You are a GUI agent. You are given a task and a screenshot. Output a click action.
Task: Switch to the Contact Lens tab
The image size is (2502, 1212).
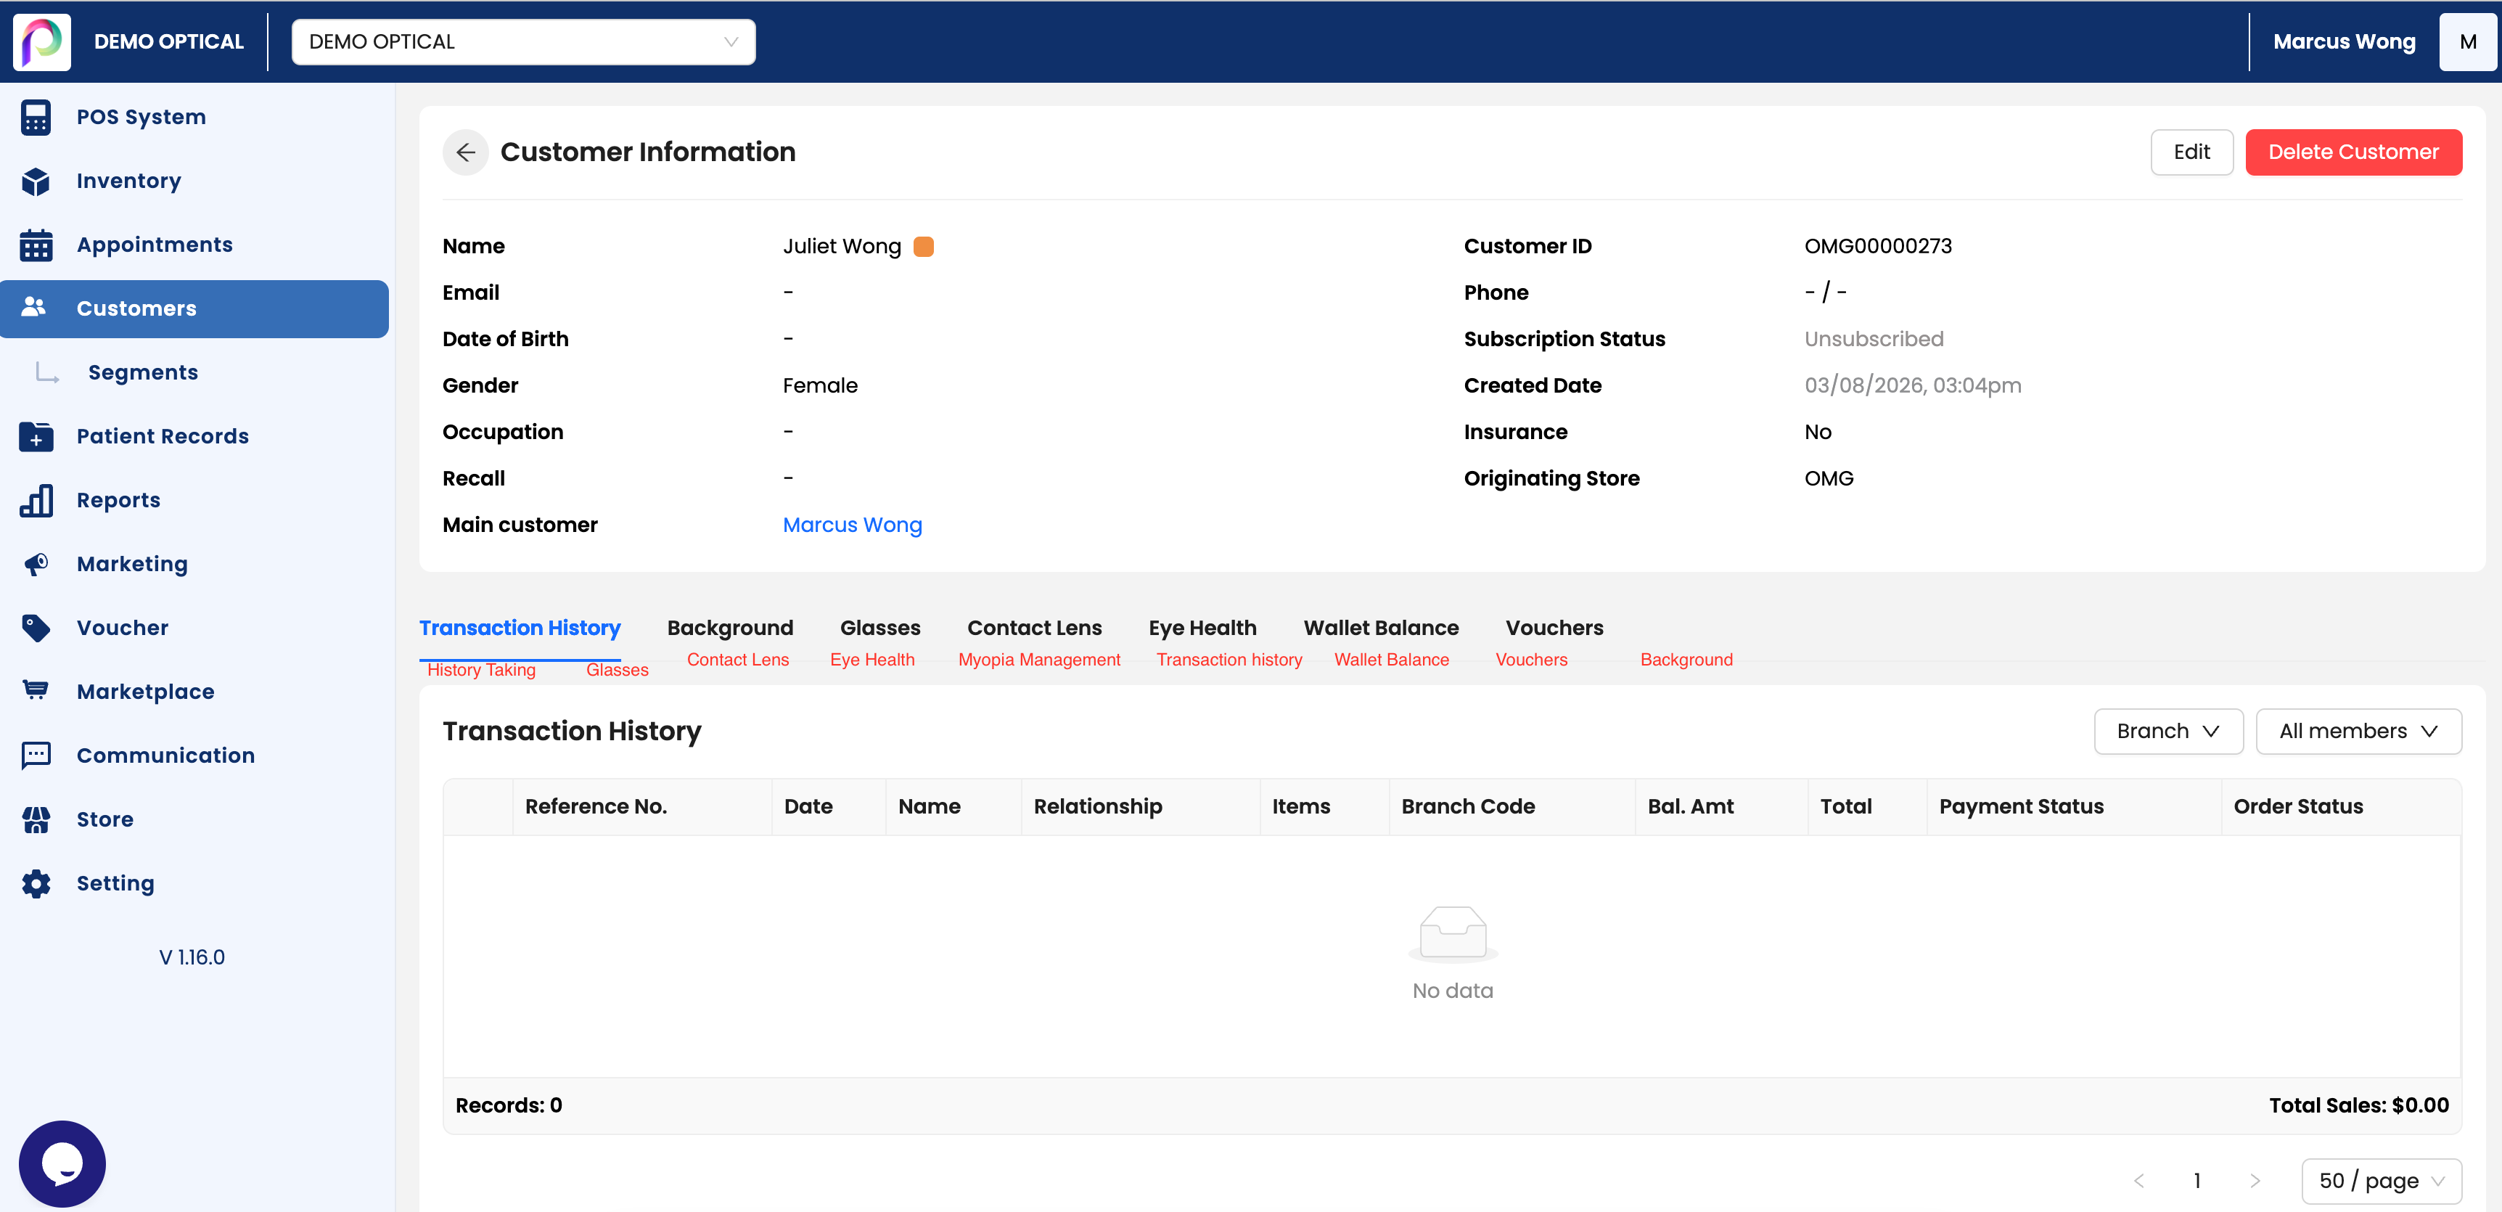tap(1035, 628)
